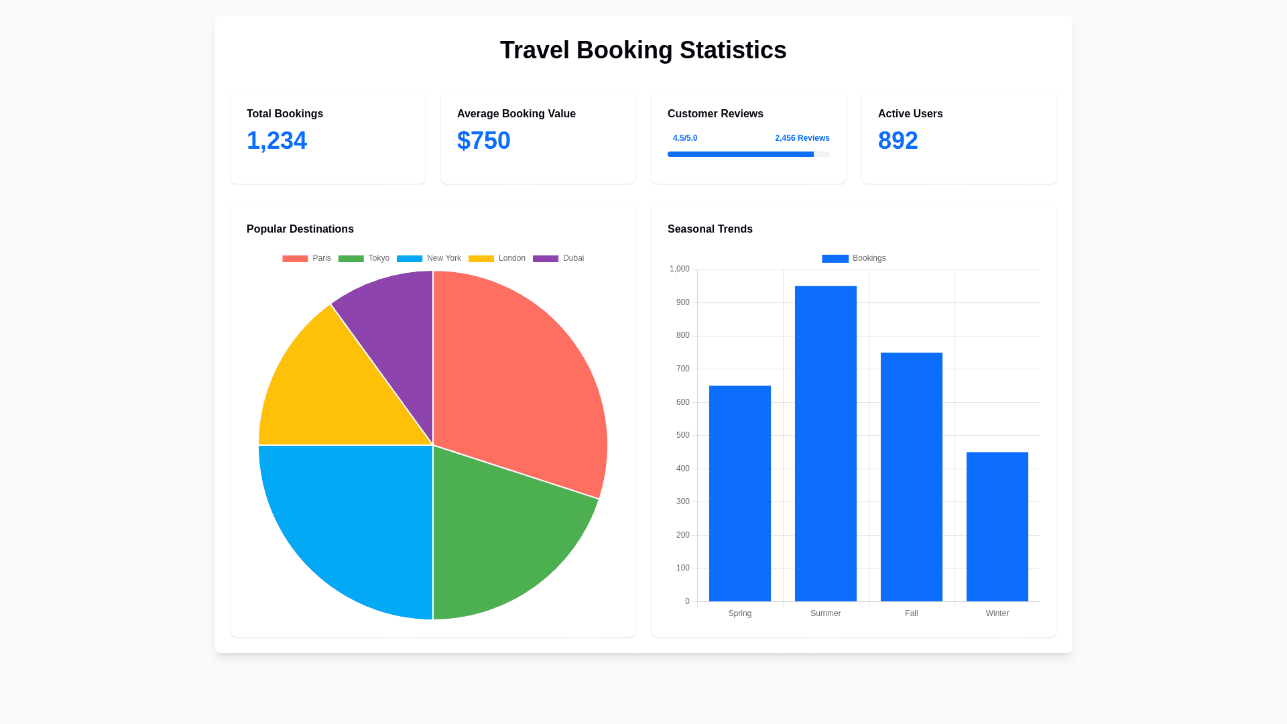The height and width of the screenshot is (724, 1287).
Task: Click the Spring bookings bar
Action: (x=739, y=493)
